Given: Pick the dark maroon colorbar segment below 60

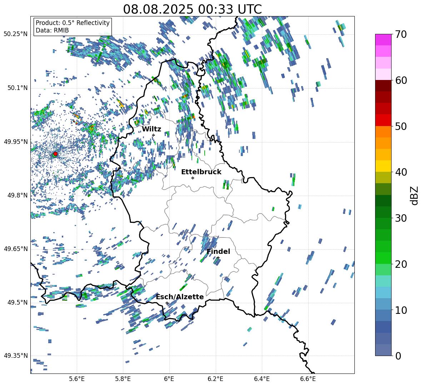Looking at the screenshot, I should tap(383, 86).
